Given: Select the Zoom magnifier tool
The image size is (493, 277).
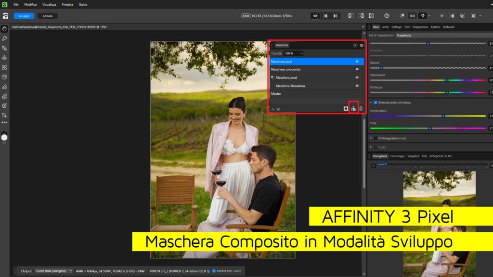Looking at the screenshot, I should (x=4, y=38).
